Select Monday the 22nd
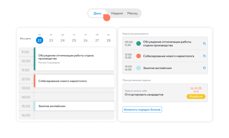 [39, 40]
